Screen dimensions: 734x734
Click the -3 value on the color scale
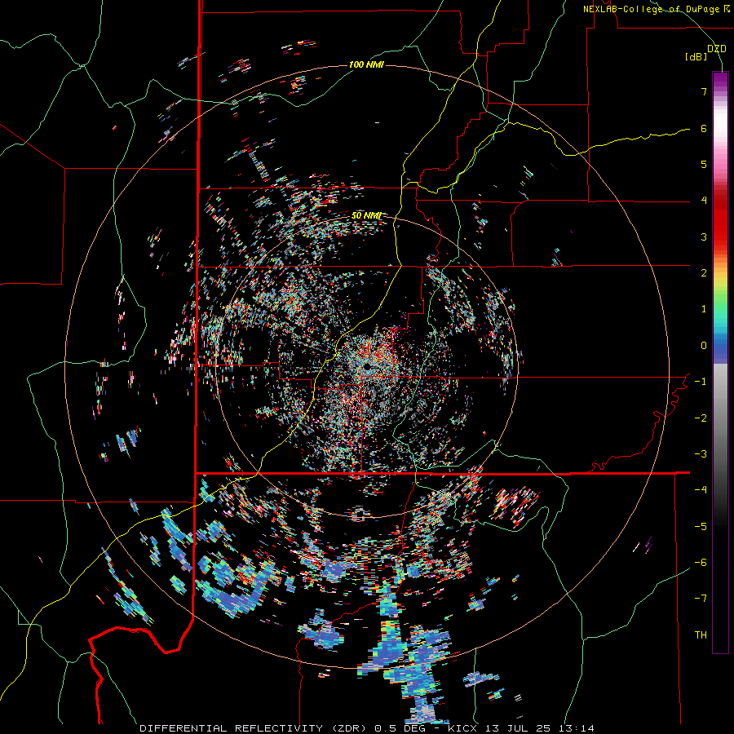(x=701, y=454)
